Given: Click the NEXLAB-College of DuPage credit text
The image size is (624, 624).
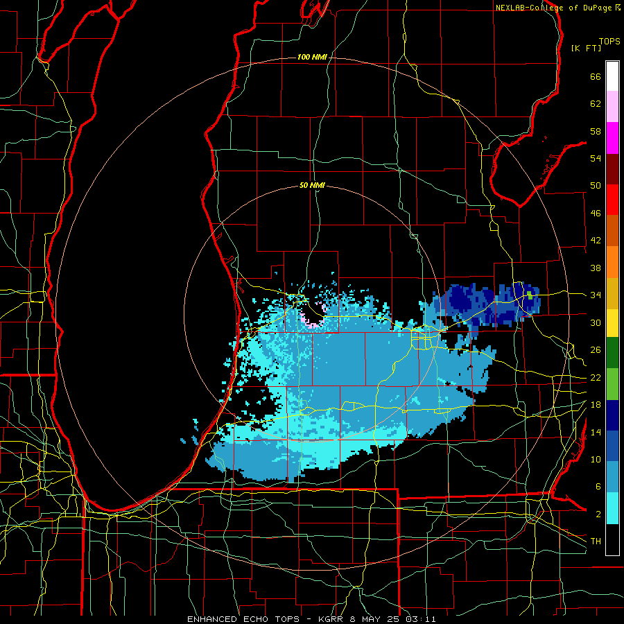Looking at the screenshot, I should [553, 8].
